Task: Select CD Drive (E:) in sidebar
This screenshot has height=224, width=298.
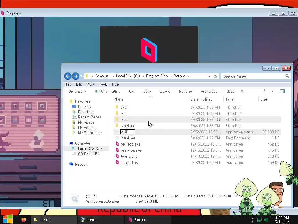Action: tap(89, 154)
